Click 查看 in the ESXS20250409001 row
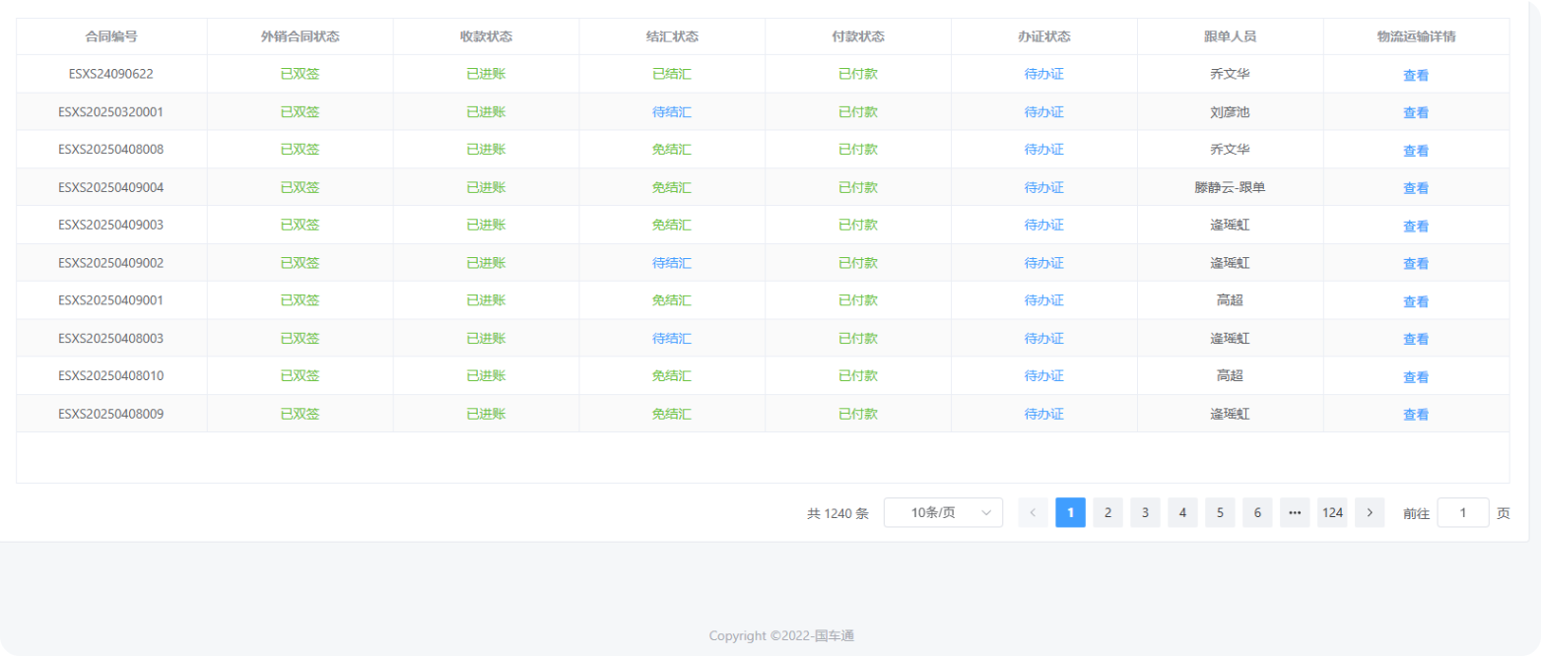 pyautogui.click(x=1416, y=301)
